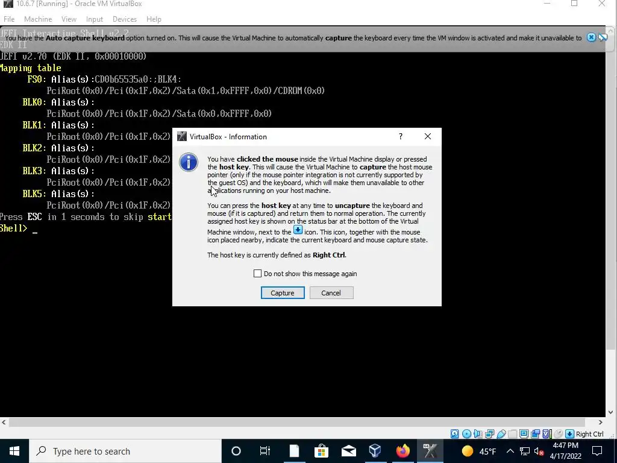The height and width of the screenshot is (463, 617).
Task: Enable Do not show this message again
Action: tap(257, 273)
